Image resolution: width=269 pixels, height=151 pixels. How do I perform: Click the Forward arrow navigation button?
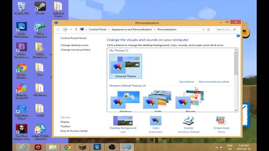pos(65,29)
